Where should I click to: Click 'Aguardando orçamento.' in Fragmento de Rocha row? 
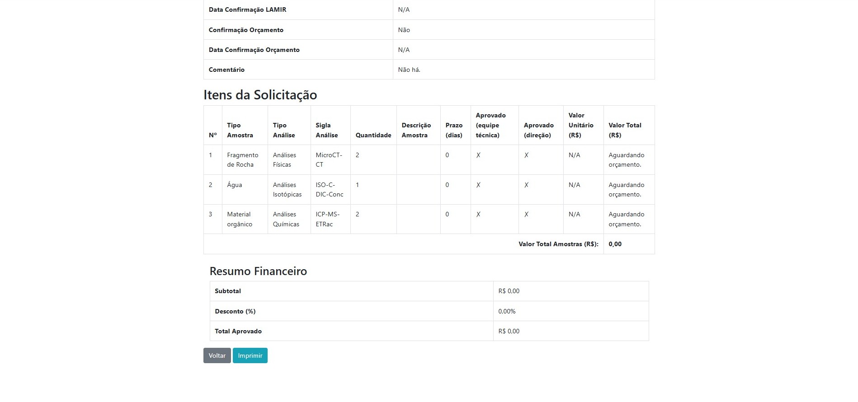point(627,160)
